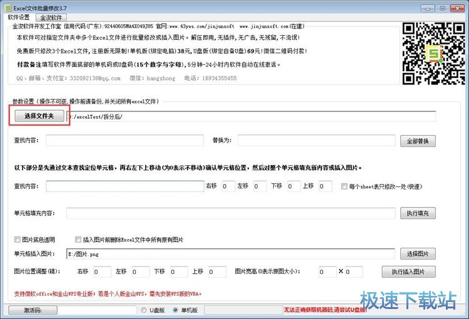Check 插入图片前删除Excel文件中所有原有图片 option
The image size is (469, 319).
click(x=78, y=240)
